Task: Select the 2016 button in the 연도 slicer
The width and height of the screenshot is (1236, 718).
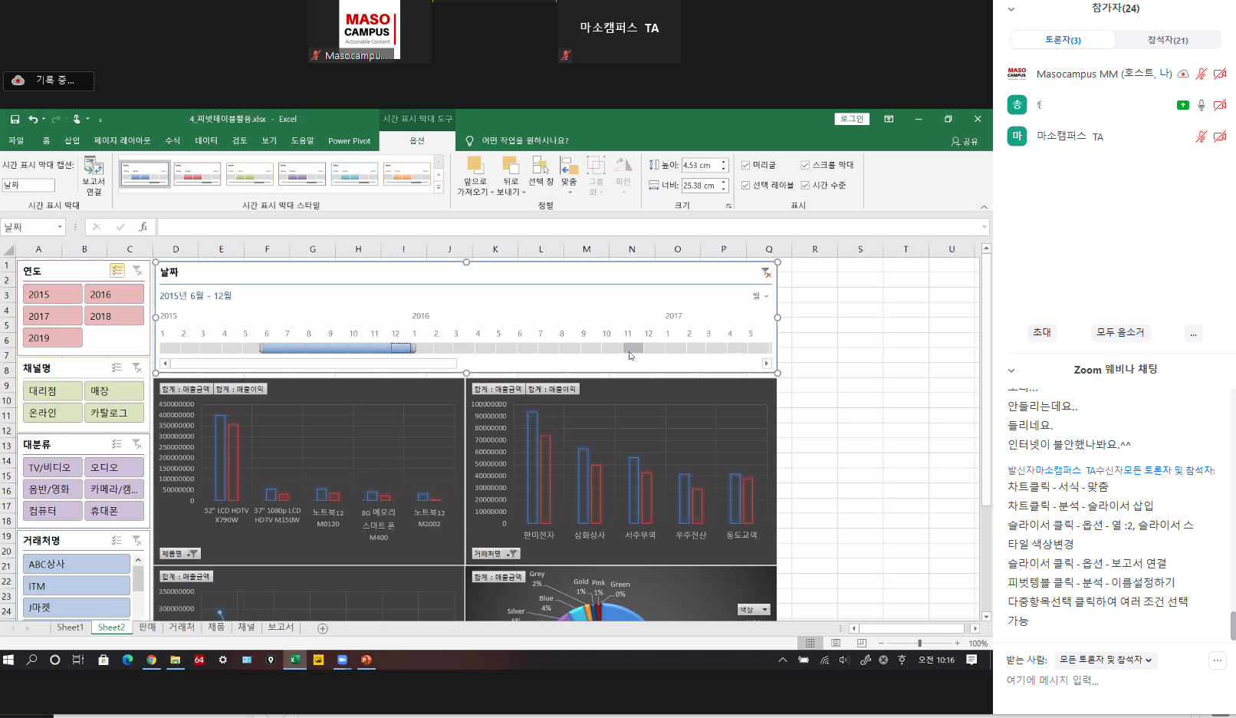Action: (x=113, y=295)
